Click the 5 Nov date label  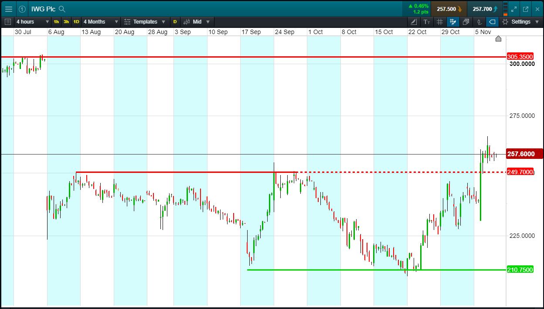483,32
